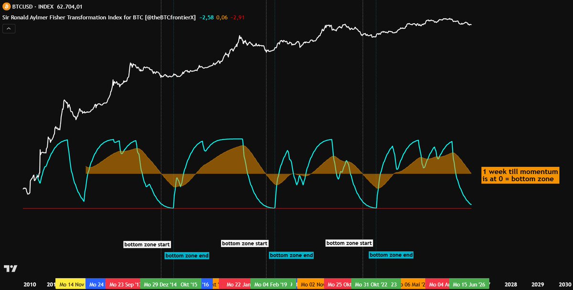Screen dimensions: 573x290
Task: Select the middle 'bottom zone end' label
Action: click(291, 255)
